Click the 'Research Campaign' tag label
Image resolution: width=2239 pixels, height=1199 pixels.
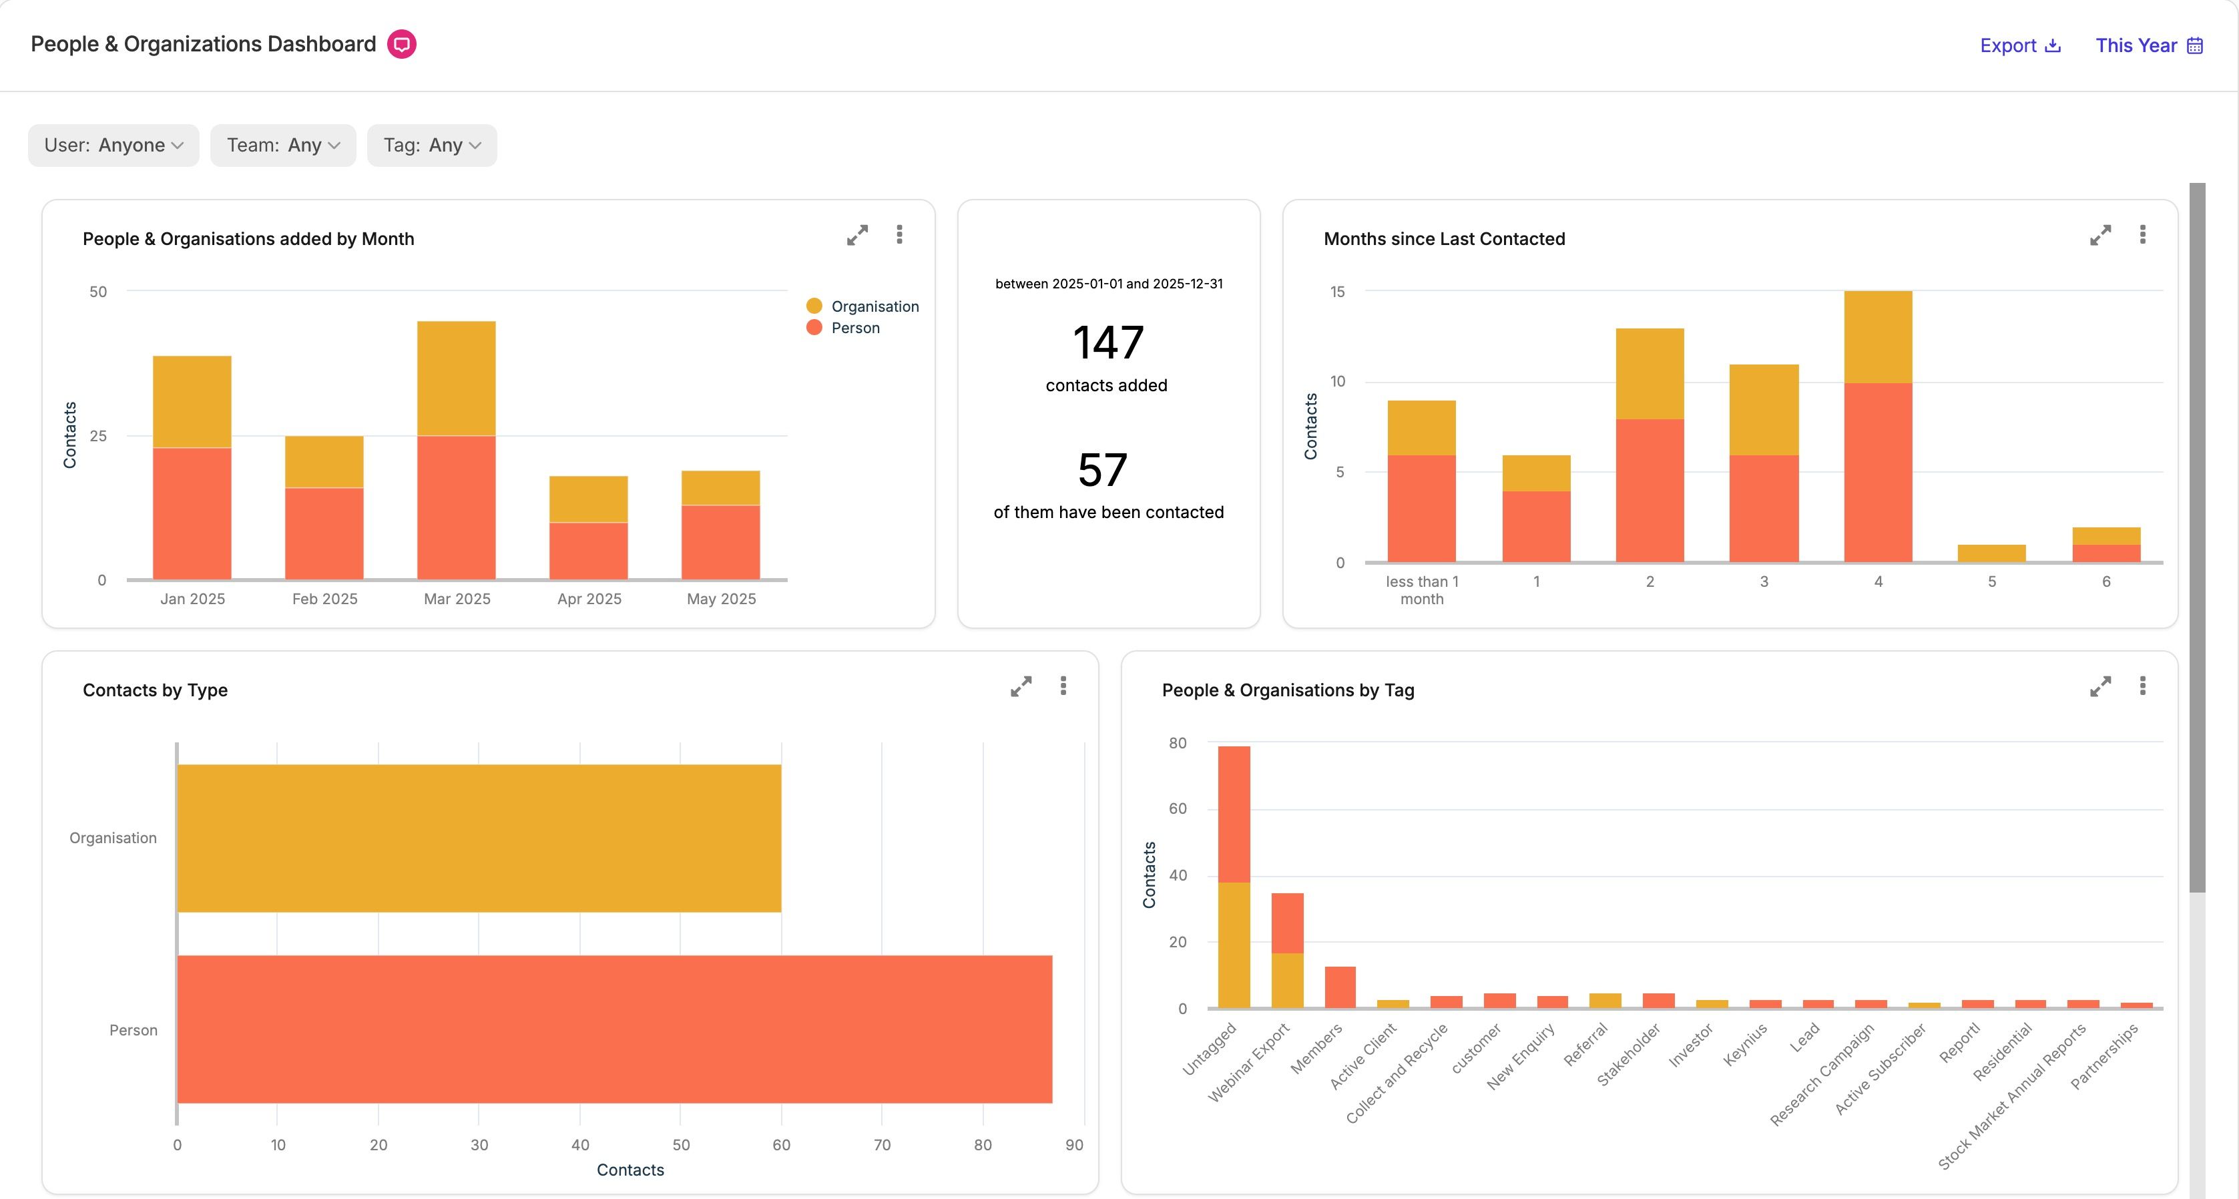pos(1822,1075)
